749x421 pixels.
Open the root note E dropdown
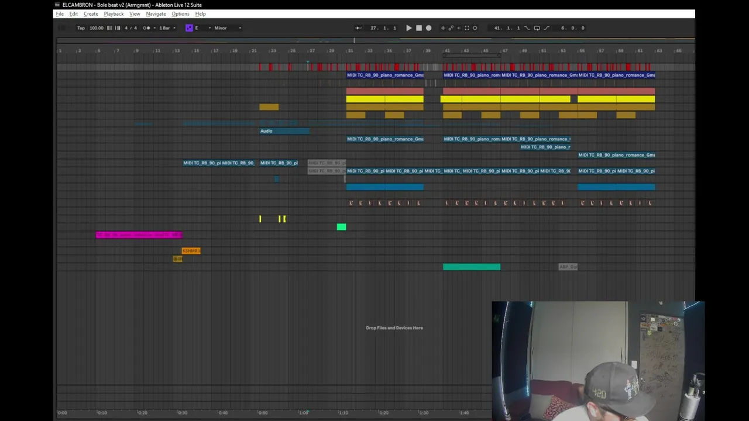tap(203, 28)
